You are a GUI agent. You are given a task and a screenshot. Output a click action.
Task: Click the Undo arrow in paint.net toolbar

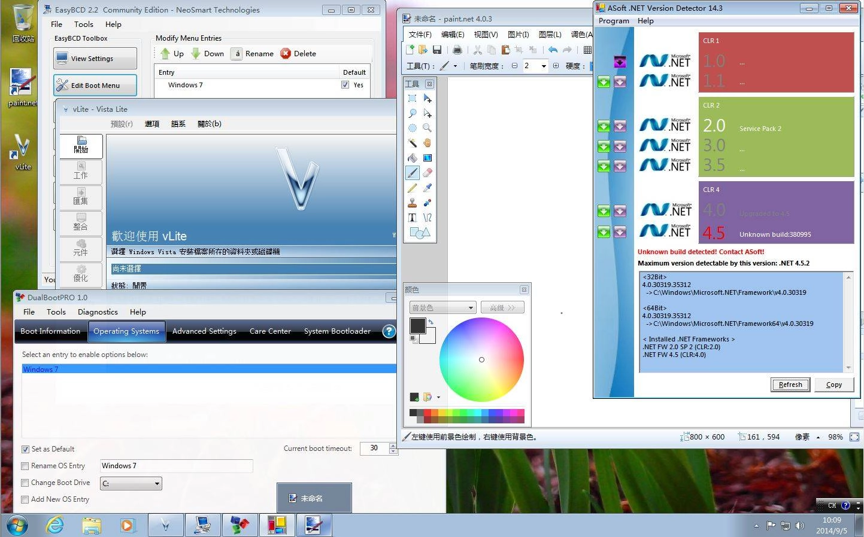tap(553, 50)
